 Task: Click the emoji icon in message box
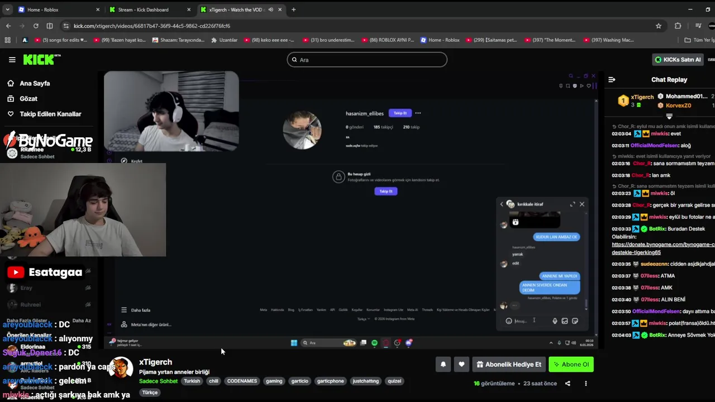click(x=508, y=321)
